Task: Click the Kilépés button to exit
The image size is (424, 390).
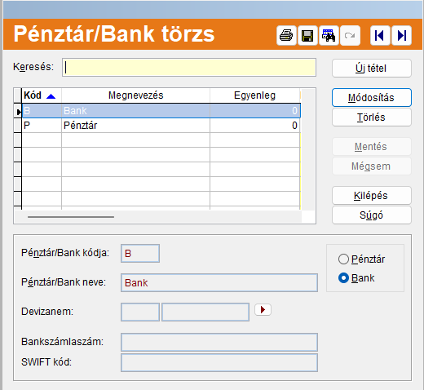Action: click(x=372, y=196)
